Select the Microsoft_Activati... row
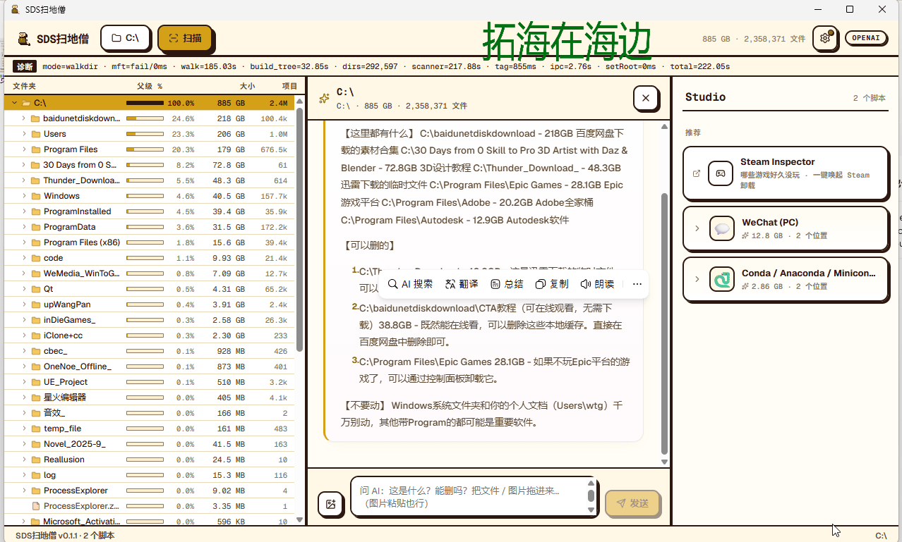 pyautogui.click(x=149, y=522)
